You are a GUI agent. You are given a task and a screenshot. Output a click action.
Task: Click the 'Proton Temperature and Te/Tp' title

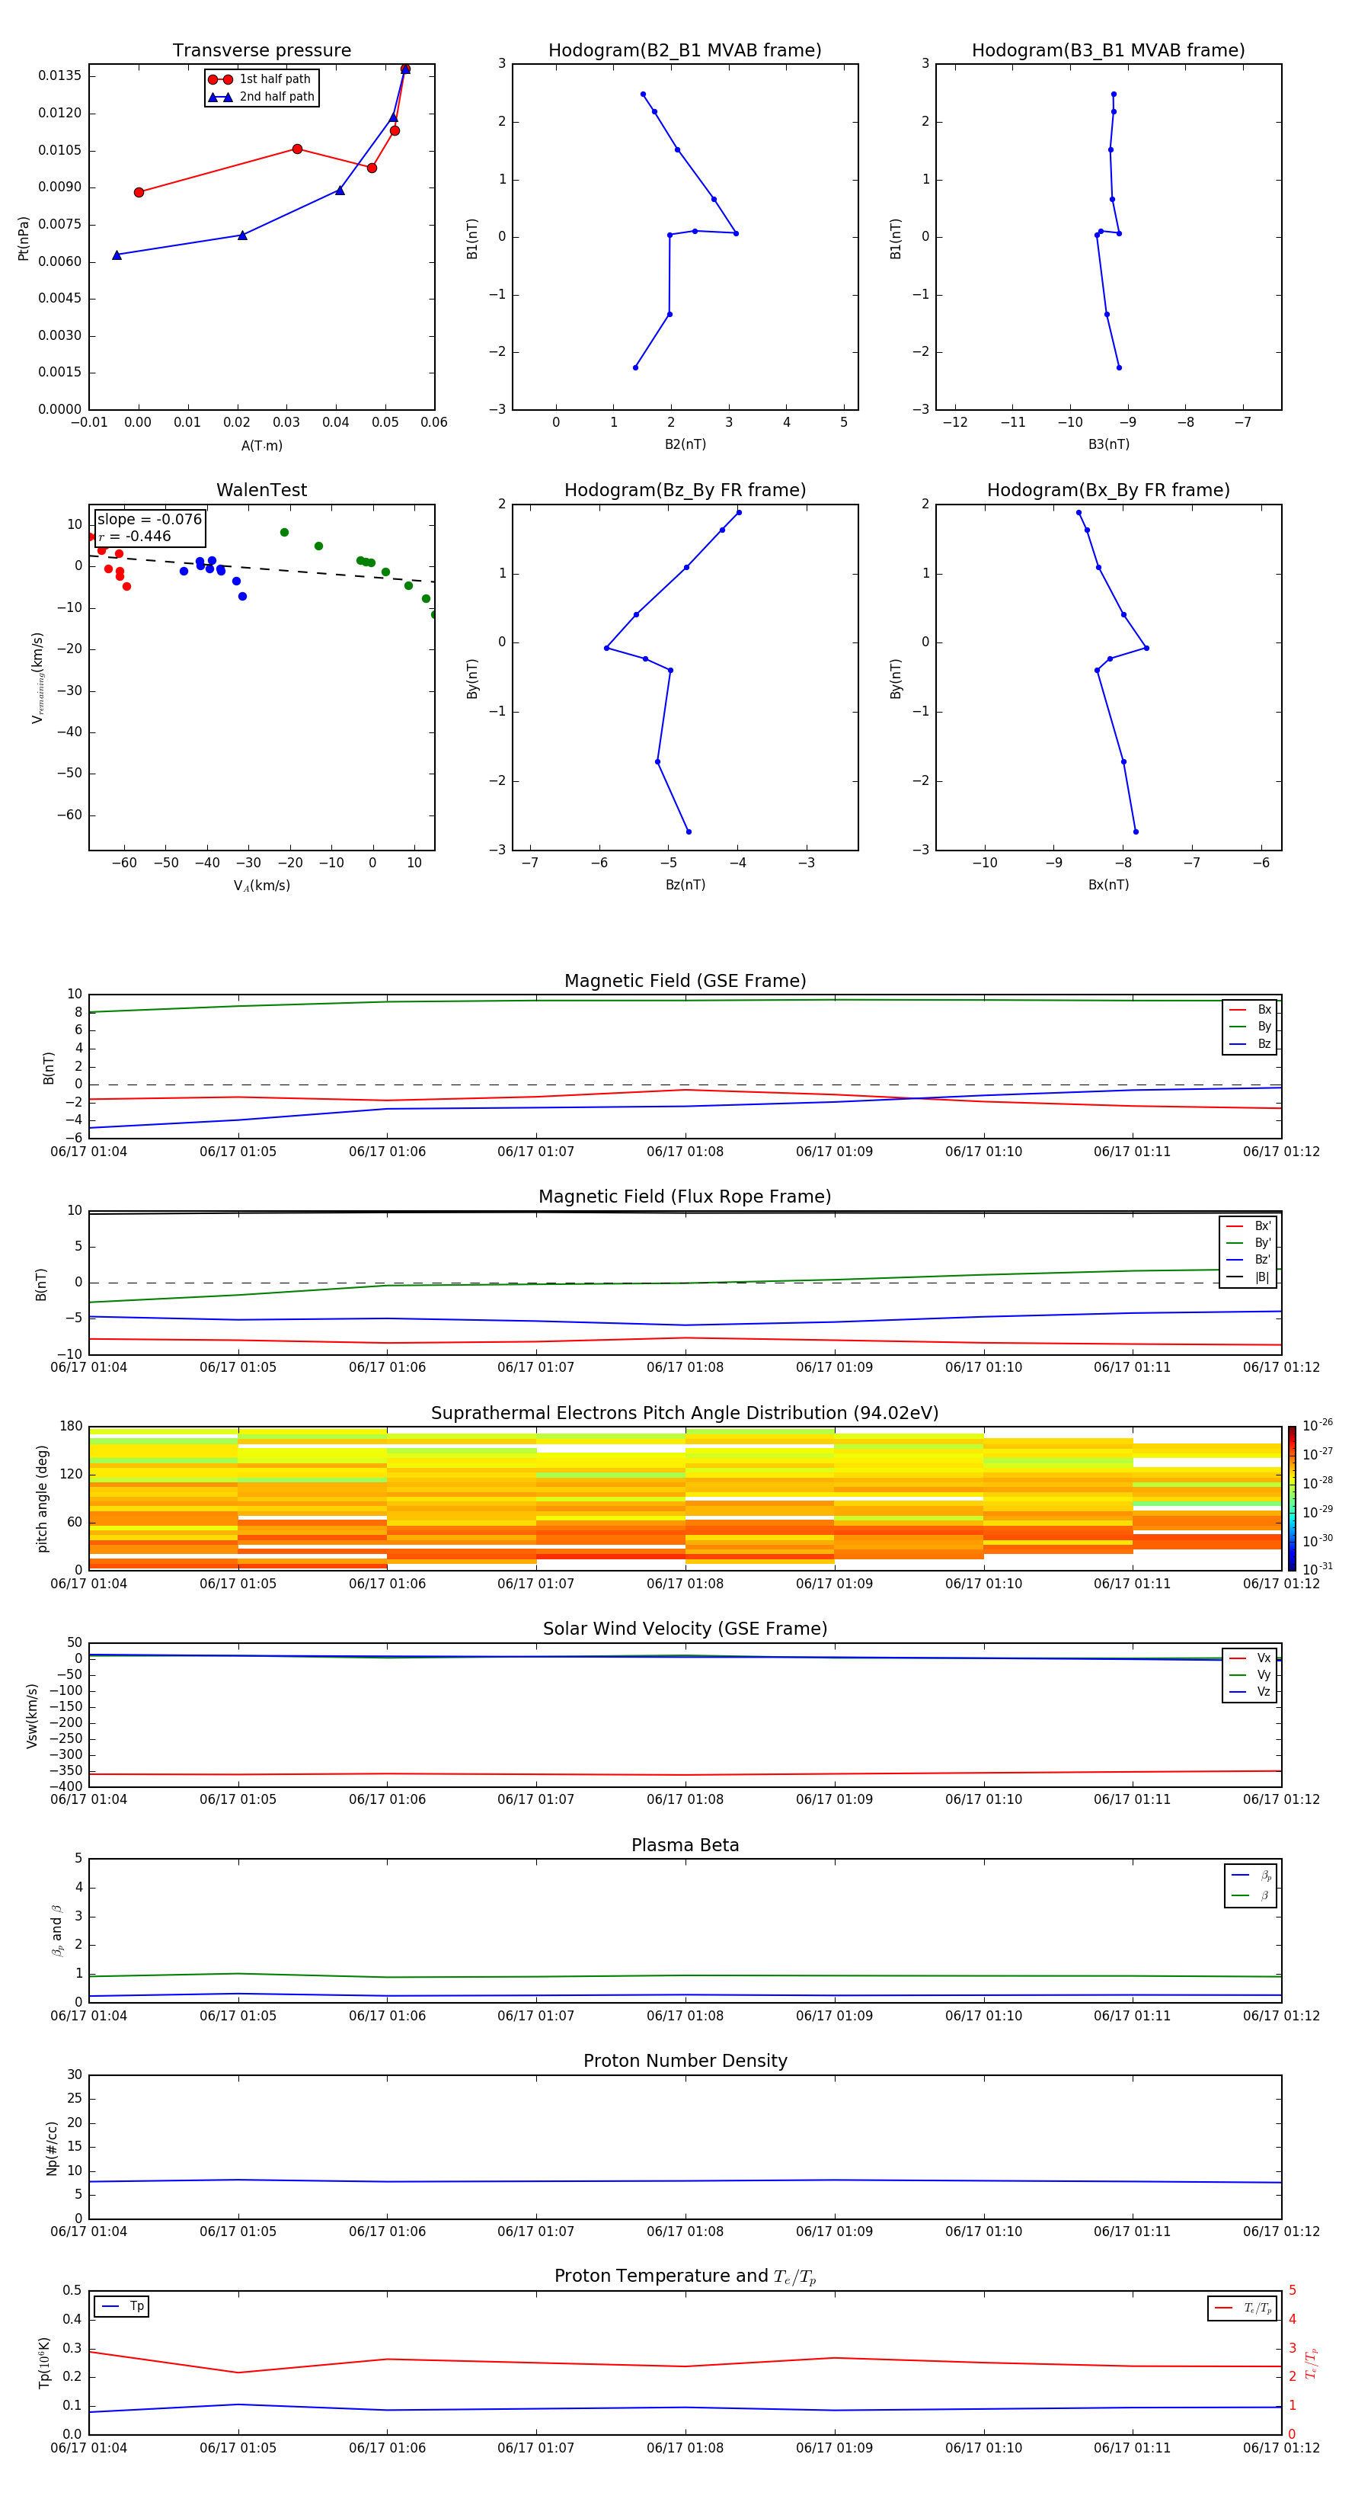(x=685, y=2276)
